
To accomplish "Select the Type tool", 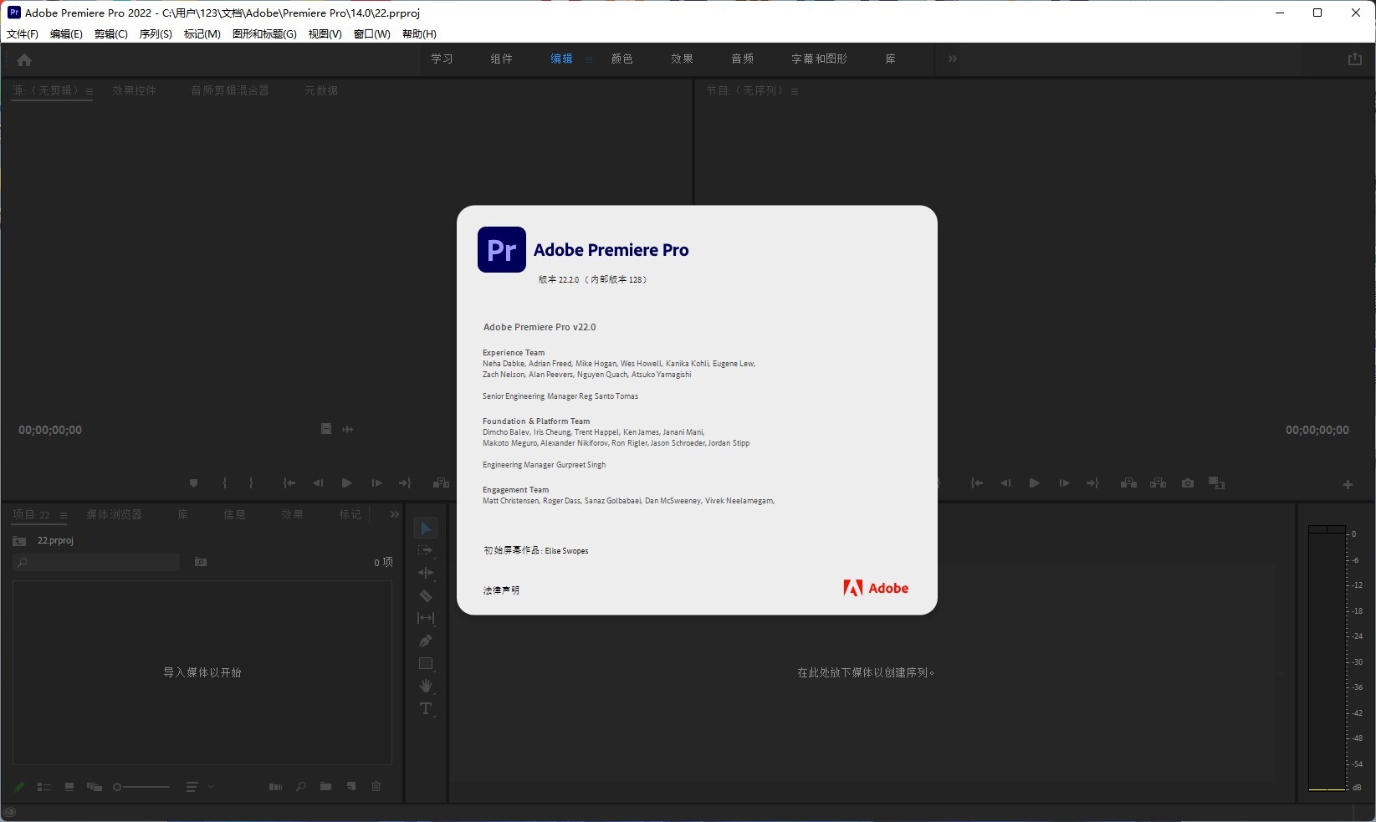I will point(426,709).
